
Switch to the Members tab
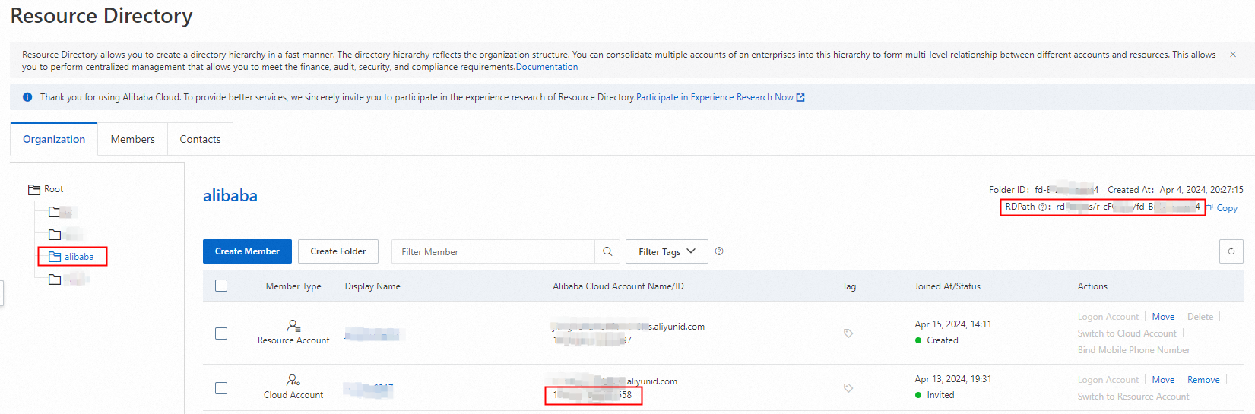pos(133,139)
